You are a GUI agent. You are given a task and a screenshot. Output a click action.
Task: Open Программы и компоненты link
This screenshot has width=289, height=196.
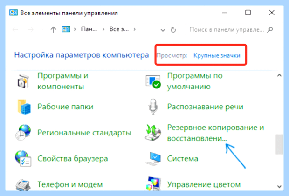(x=63, y=81)
